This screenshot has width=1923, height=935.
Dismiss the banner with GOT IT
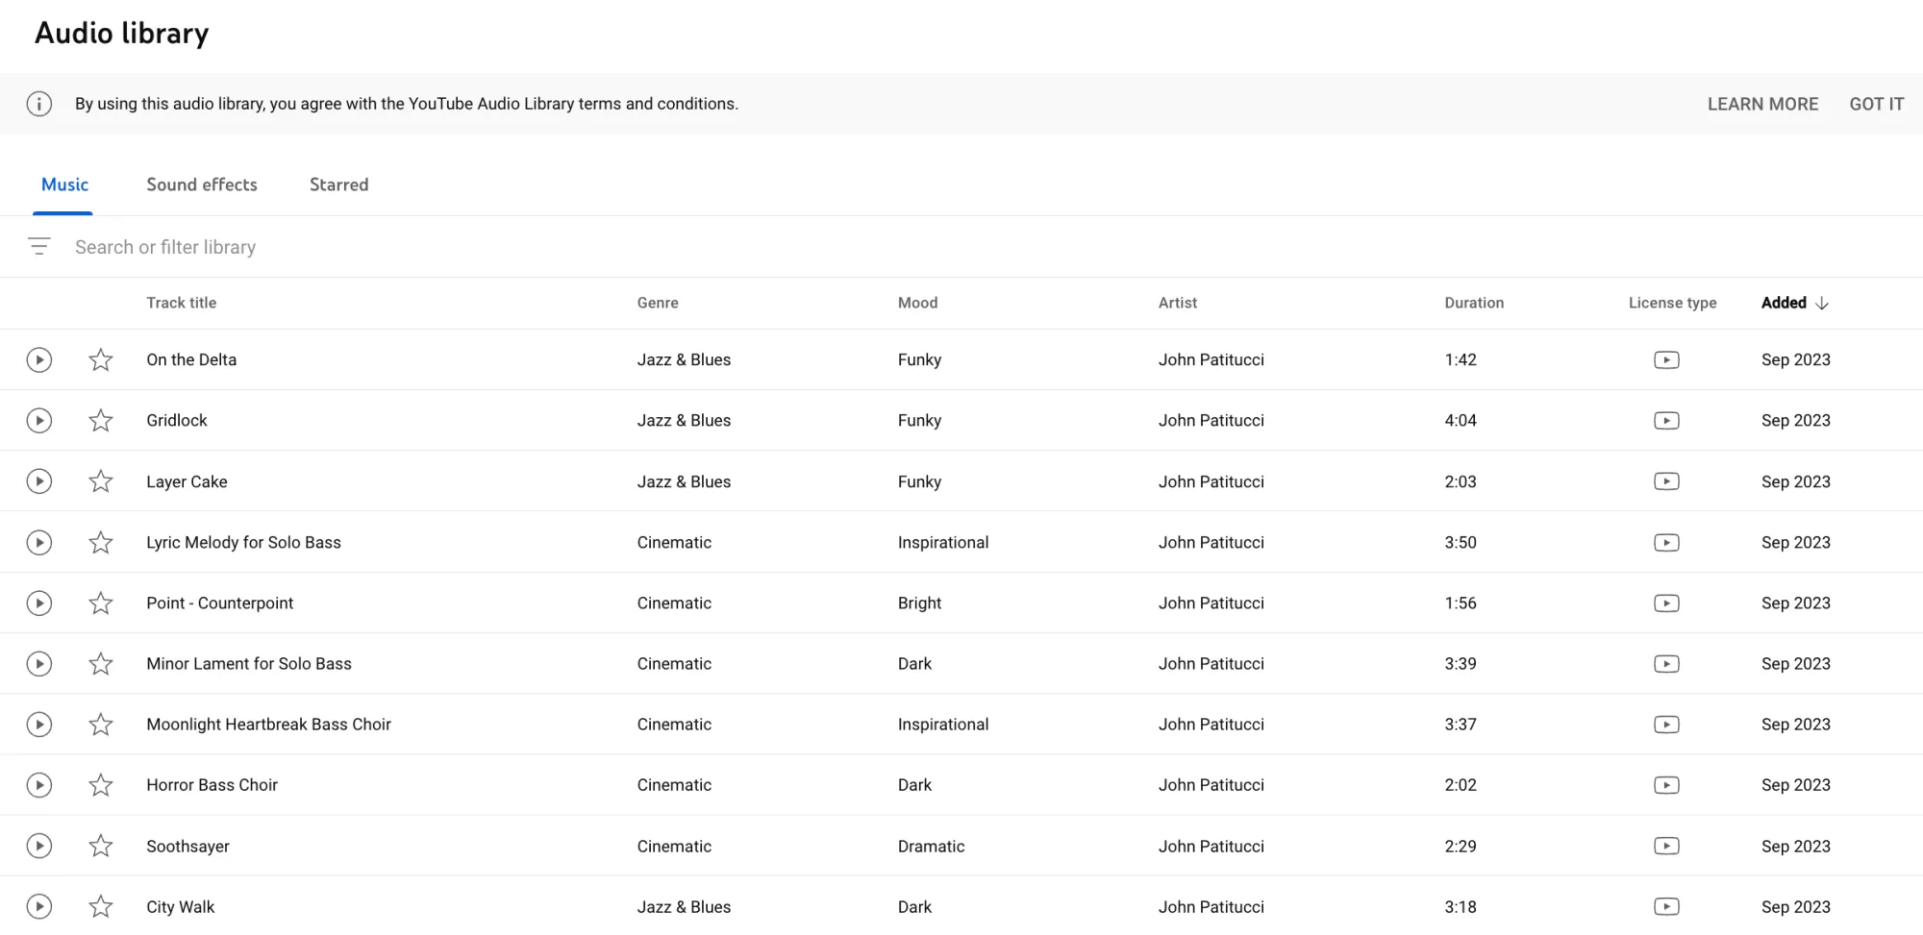tap(1876, 104)
